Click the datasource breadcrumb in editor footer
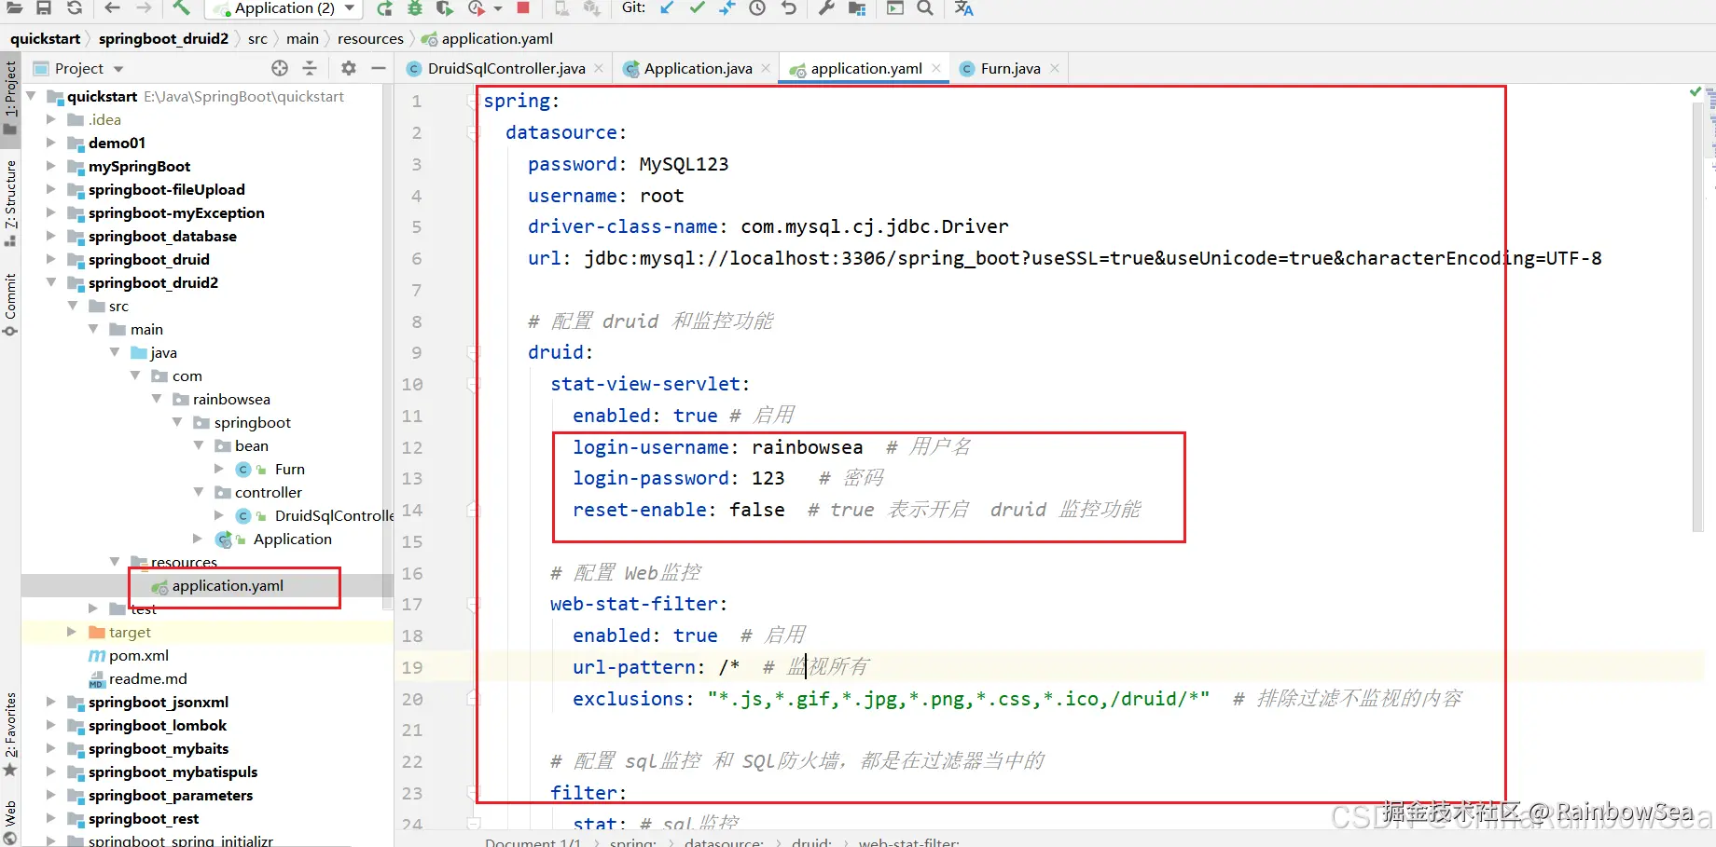Screen dimensions: 1716x847 tap(724, 841)
